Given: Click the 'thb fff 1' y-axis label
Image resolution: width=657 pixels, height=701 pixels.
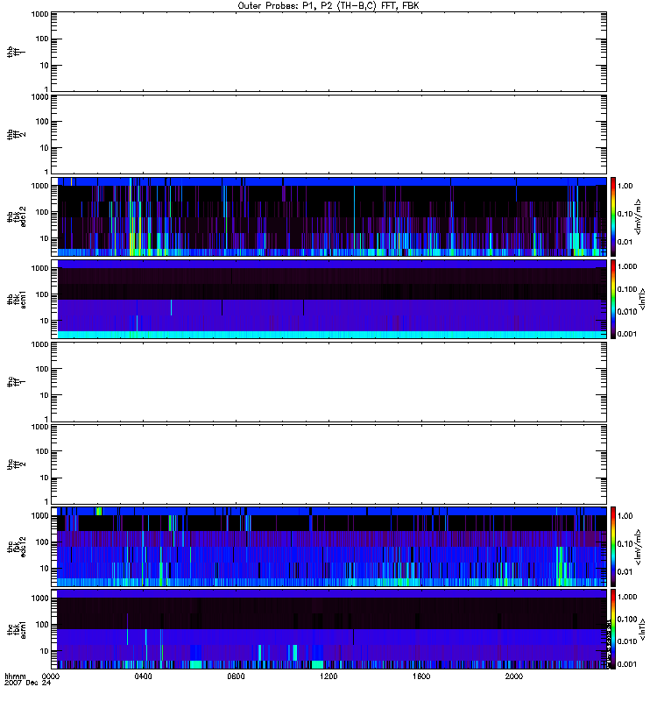Looking at the screenshot, I should pyautogui.click(x=17, y=52).
